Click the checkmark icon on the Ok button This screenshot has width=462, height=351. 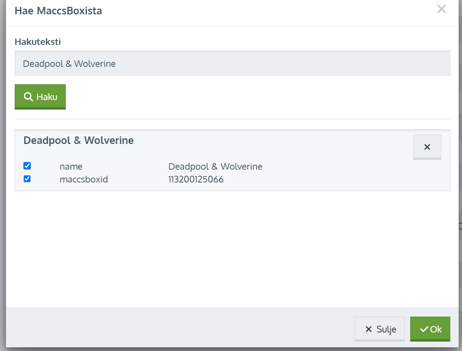coord(424,329)
